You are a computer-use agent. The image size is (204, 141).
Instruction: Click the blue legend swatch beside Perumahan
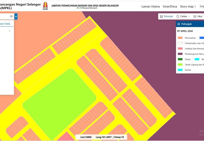click(202, 38)
